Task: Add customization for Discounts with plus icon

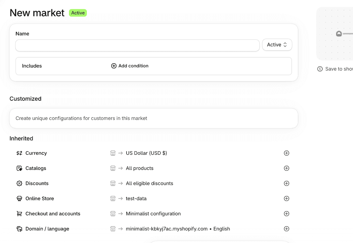Action: tap(286, 183)
